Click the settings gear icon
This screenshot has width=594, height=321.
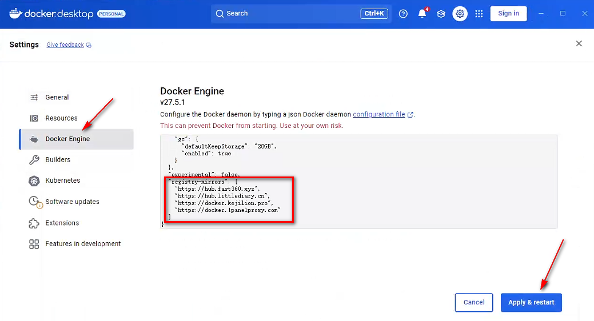click(460, 14)
